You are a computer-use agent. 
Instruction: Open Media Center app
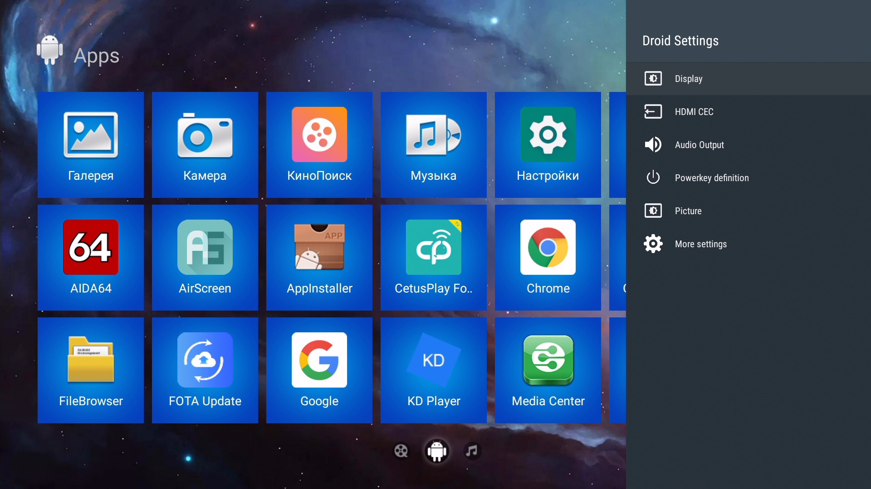click(x=548, y=370)
